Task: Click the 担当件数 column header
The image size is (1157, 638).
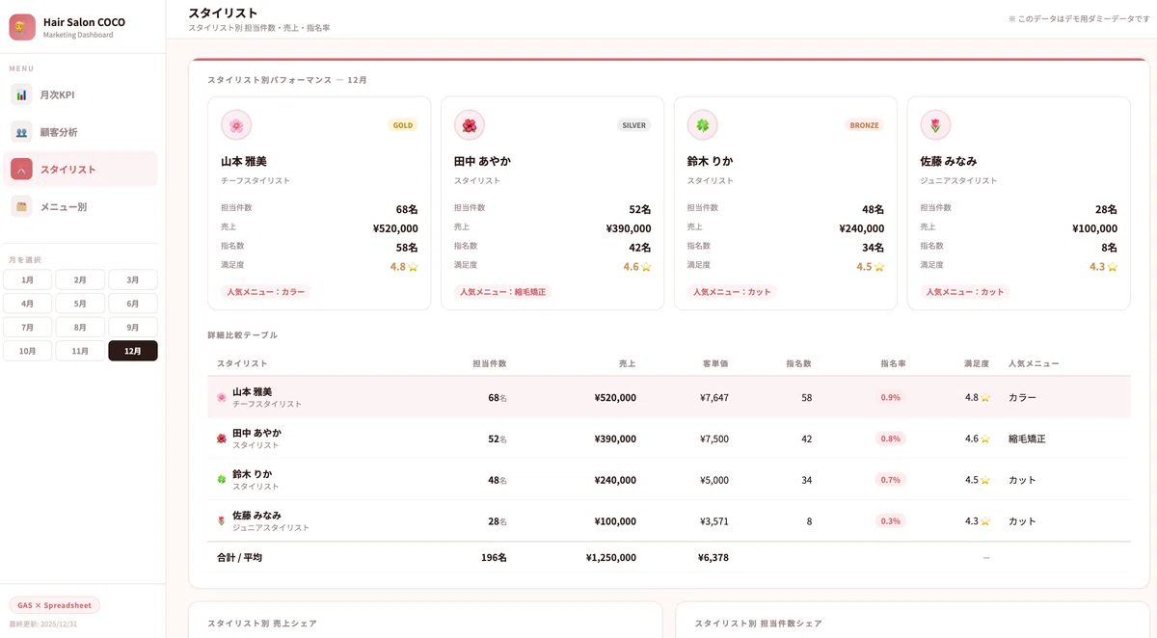Action: [x=489, y=364]
